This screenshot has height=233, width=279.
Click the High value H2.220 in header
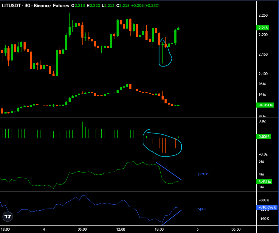(x=93, y=6)
